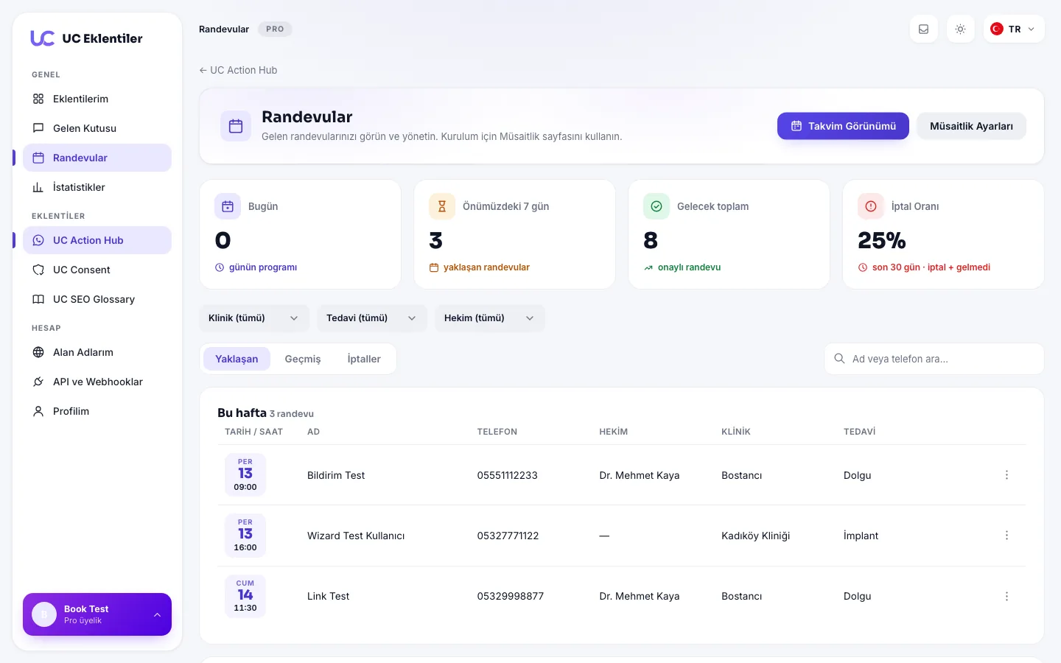Open the TR language dropdown

click(x=1013, y=29)
